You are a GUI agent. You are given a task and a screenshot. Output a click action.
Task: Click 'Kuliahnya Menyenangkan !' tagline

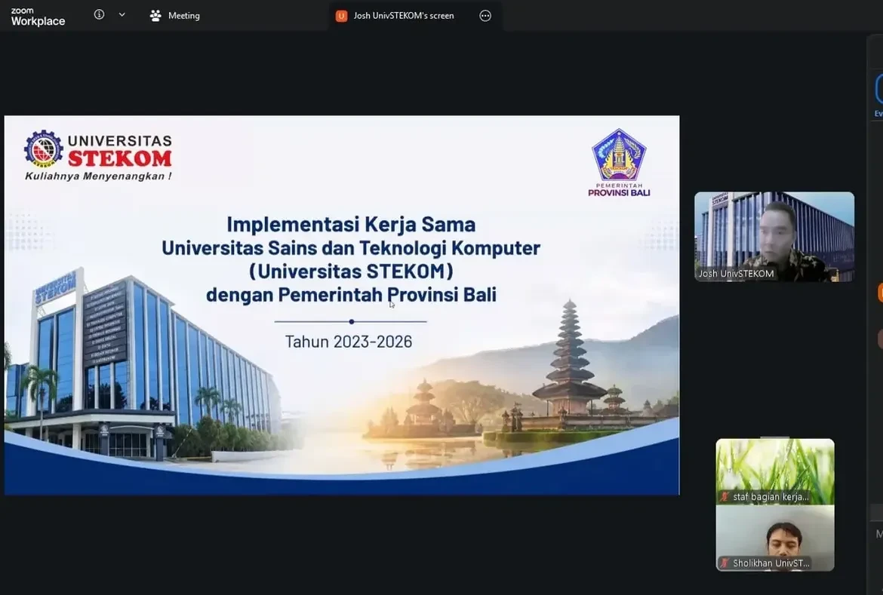(x=99, y=176)
